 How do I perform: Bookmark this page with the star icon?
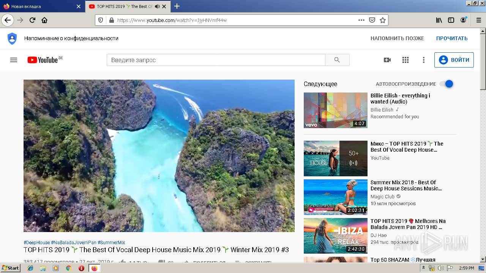(383, 20)
